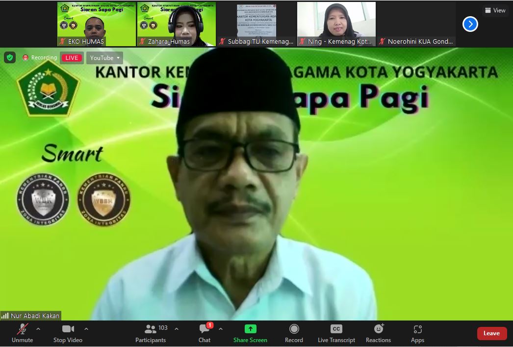Open the Chat panel
Image resolution: width=513 pixels, height=347 pixels.
pyautogui.click(x=205, y=334)
